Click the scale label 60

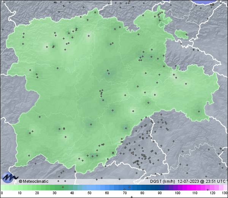pyautogui.click(x=107, y=193)
